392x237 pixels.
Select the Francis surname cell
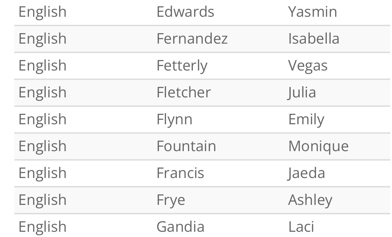tap(180, 173)
